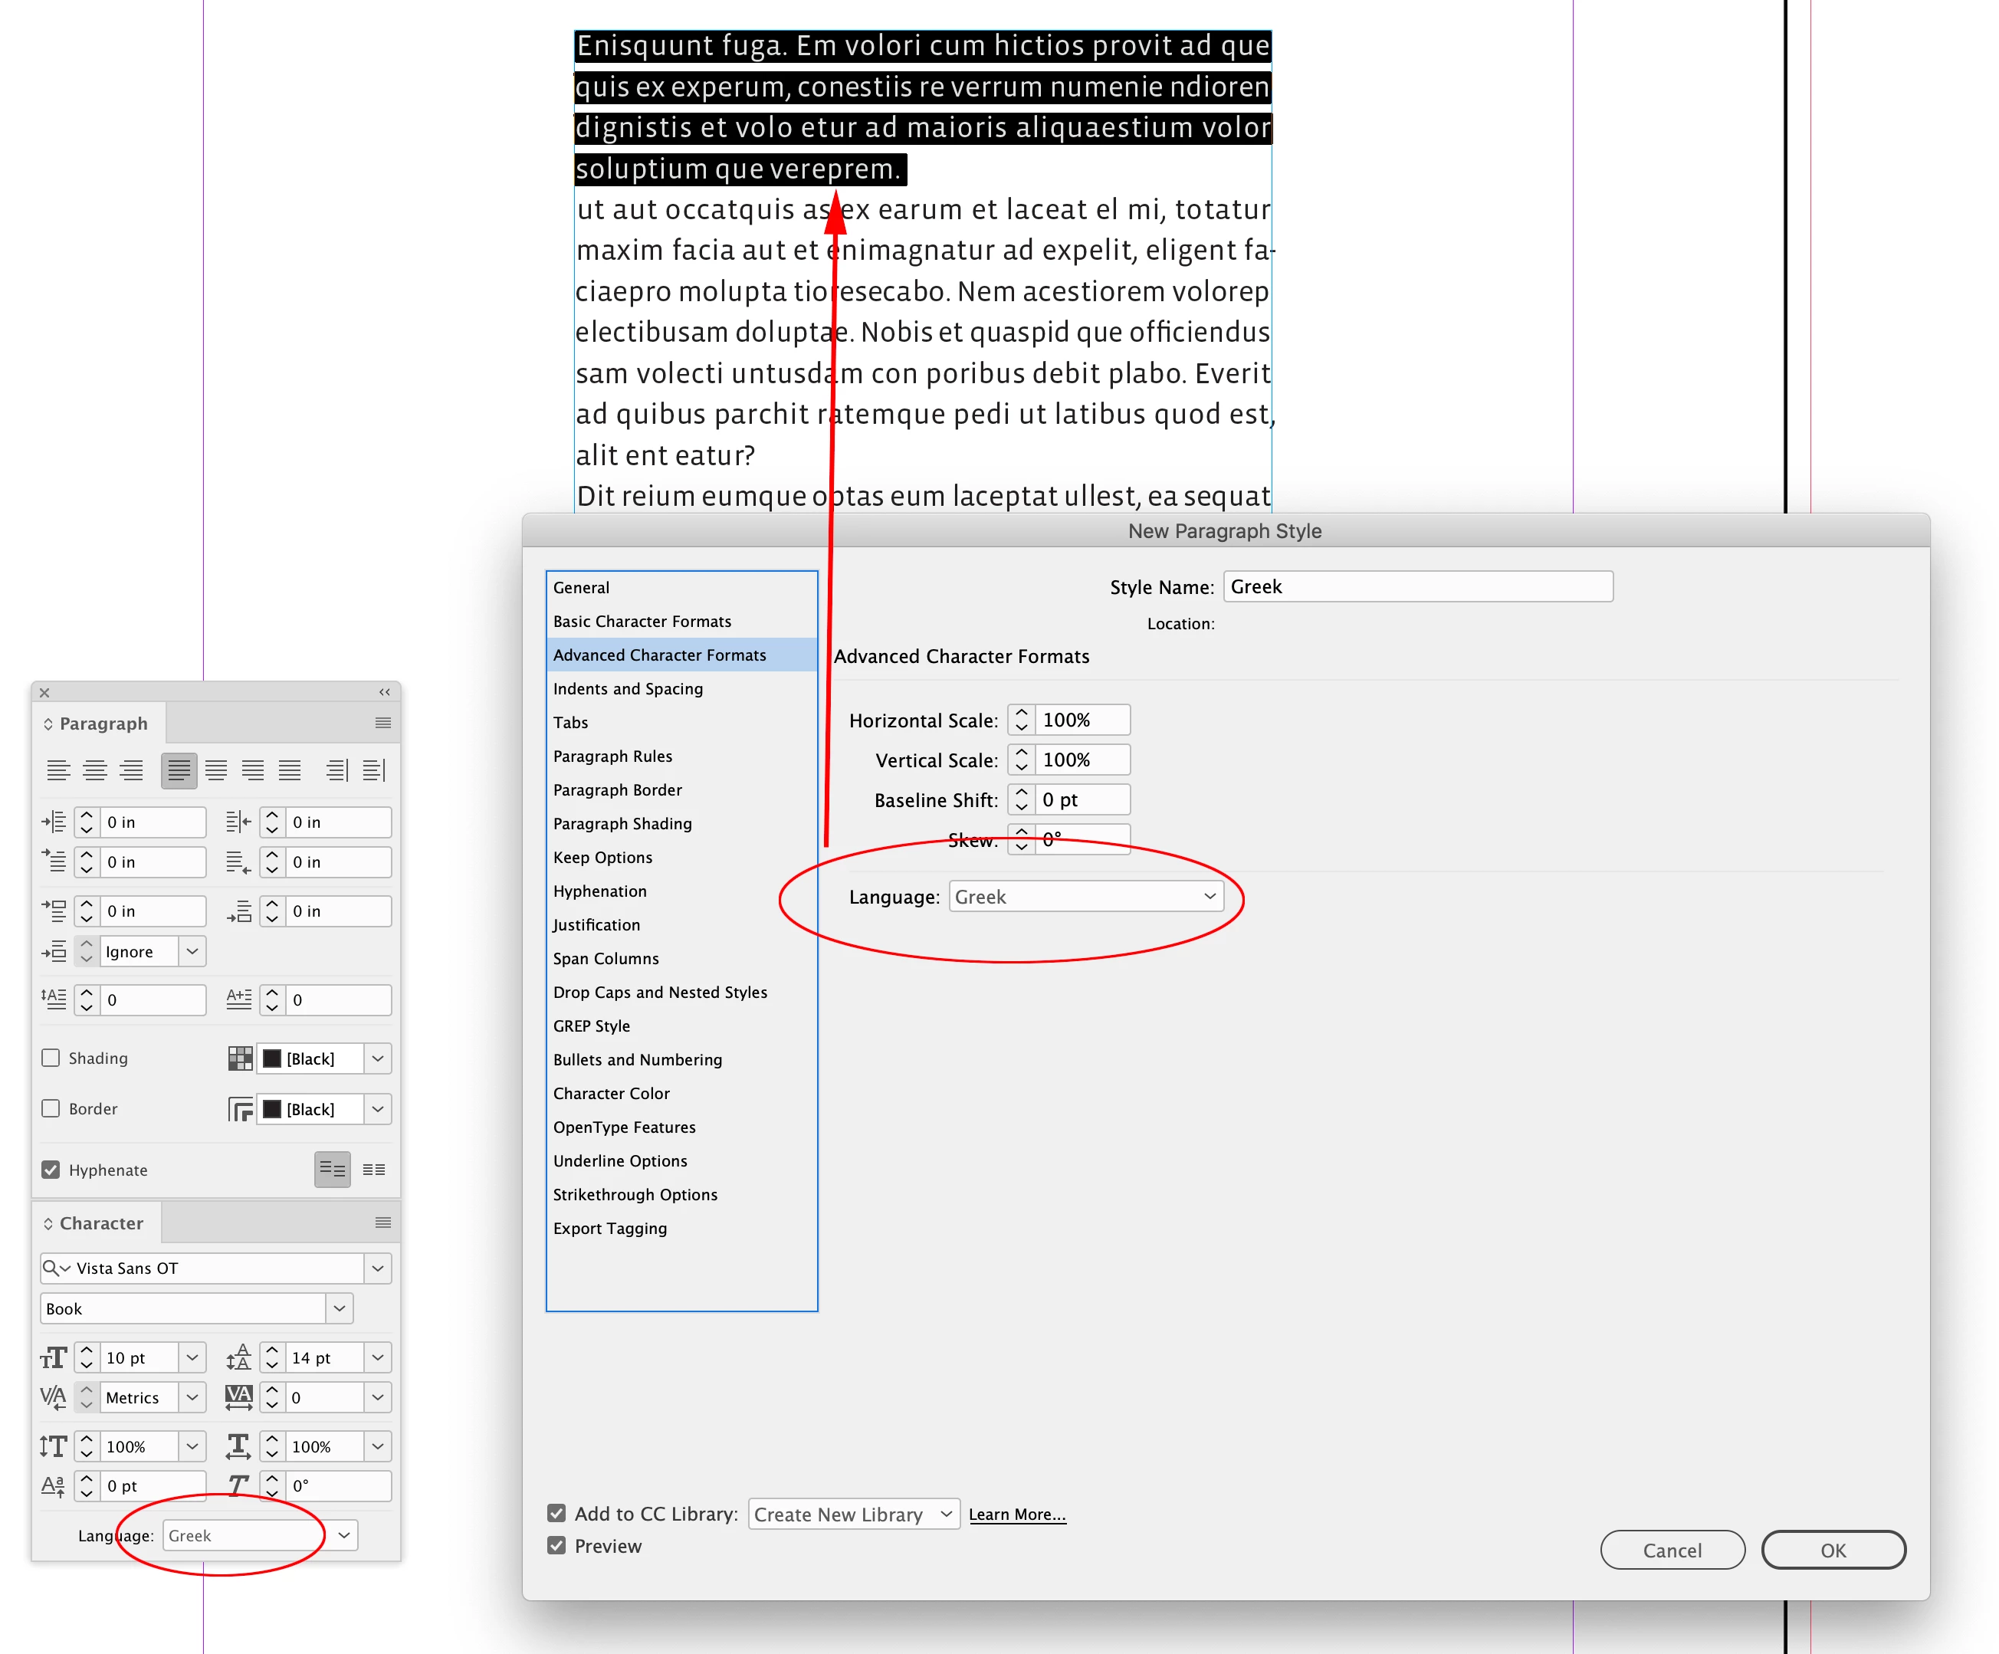
Task: Click Justify with last line aligned left
Action: pos(179,770)
